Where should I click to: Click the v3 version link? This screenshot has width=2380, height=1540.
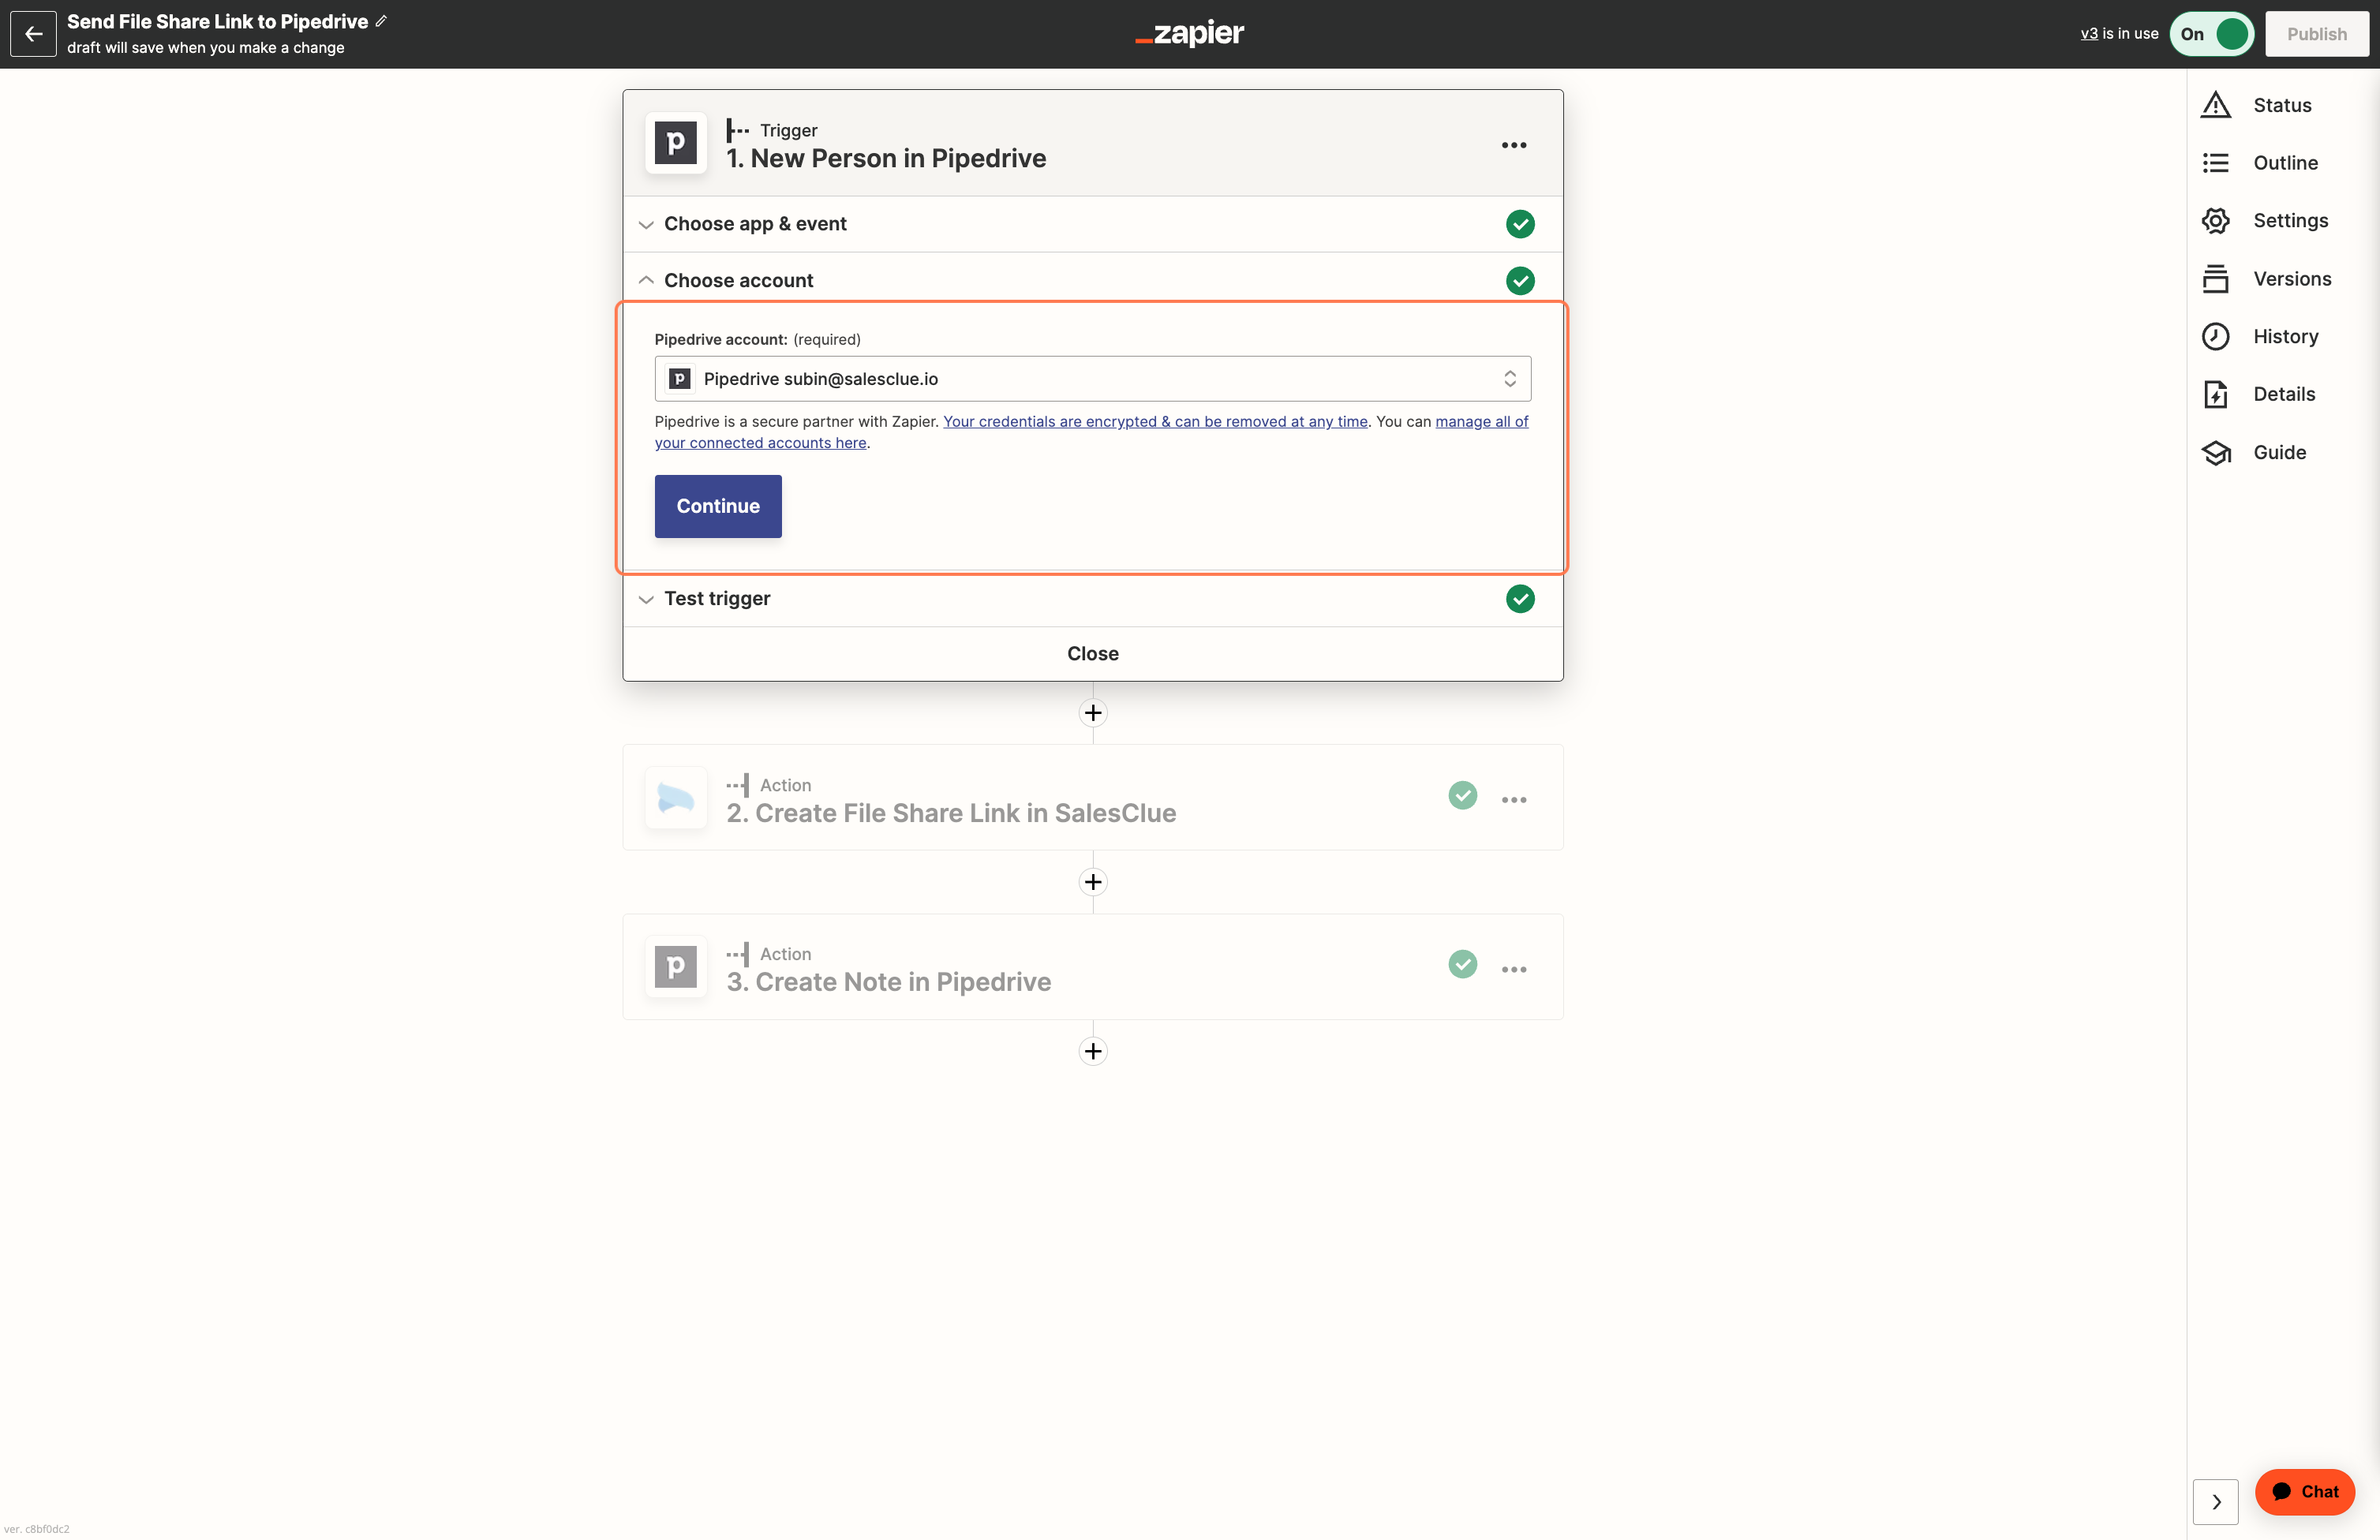[2089, 34]
